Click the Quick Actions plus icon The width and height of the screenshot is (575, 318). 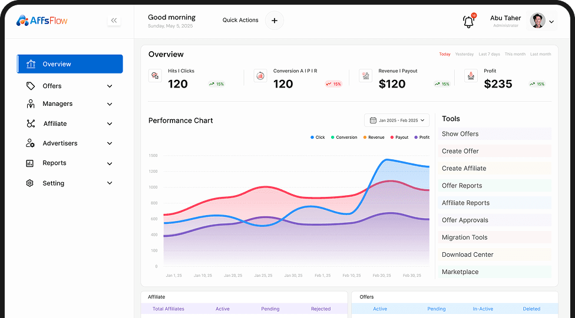(274, 21)
